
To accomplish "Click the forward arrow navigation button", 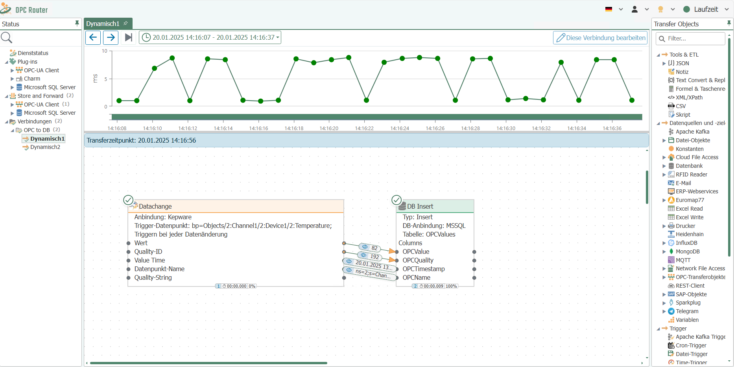I will (111, 37).
